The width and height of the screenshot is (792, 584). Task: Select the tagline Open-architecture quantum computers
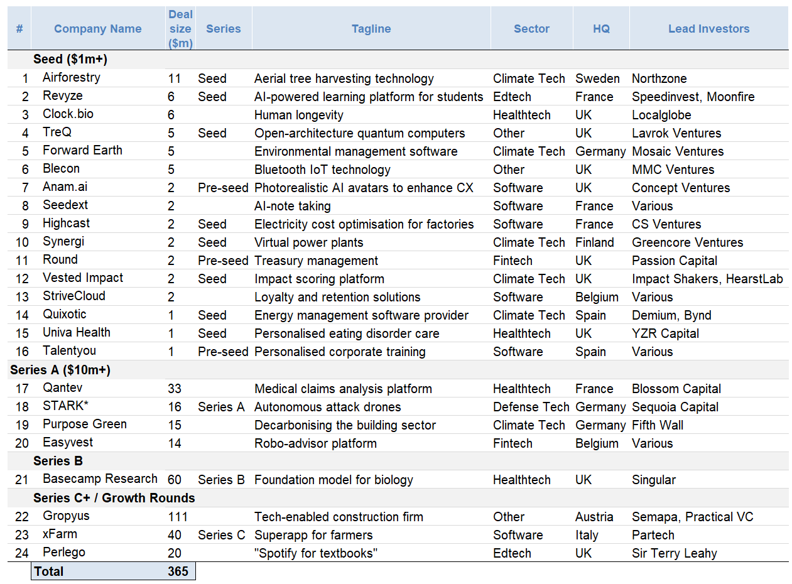click(360, 133)
